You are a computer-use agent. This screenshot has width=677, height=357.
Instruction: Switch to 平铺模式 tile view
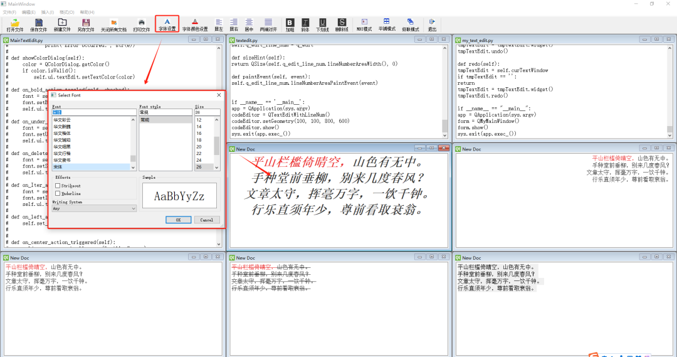[x=387, y=24]
